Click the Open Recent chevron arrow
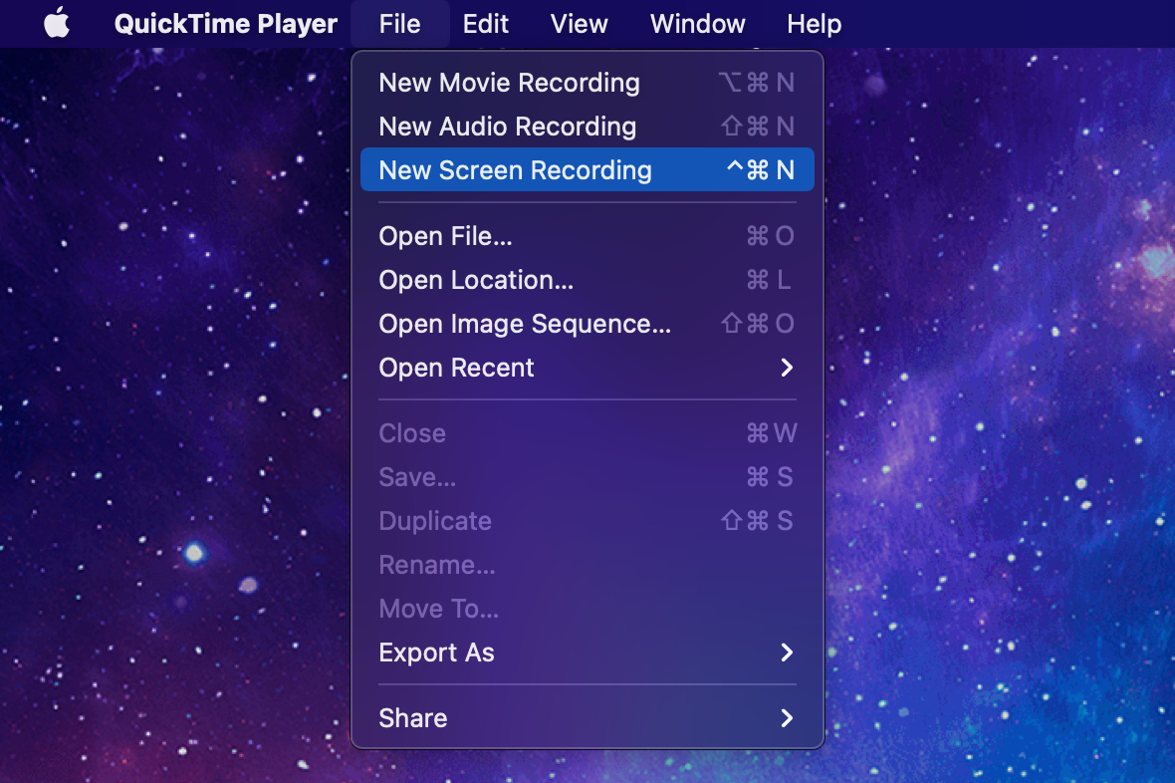Screen dimensions: 1175x783 pos(787,368)
